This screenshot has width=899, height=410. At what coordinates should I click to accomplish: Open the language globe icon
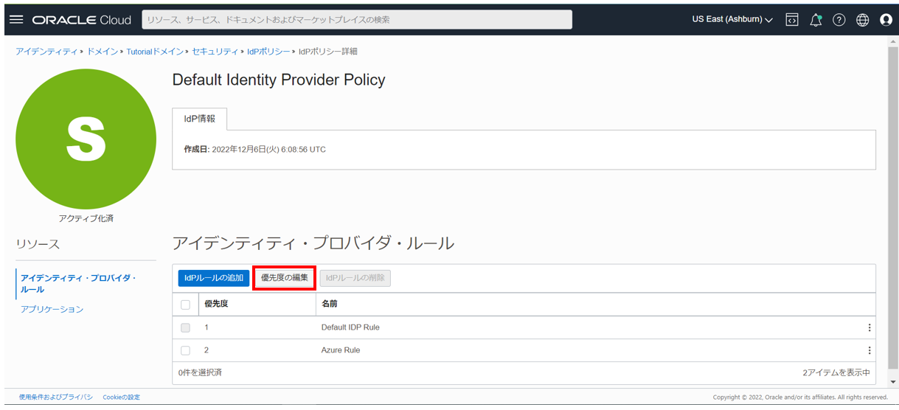point(862,20)
